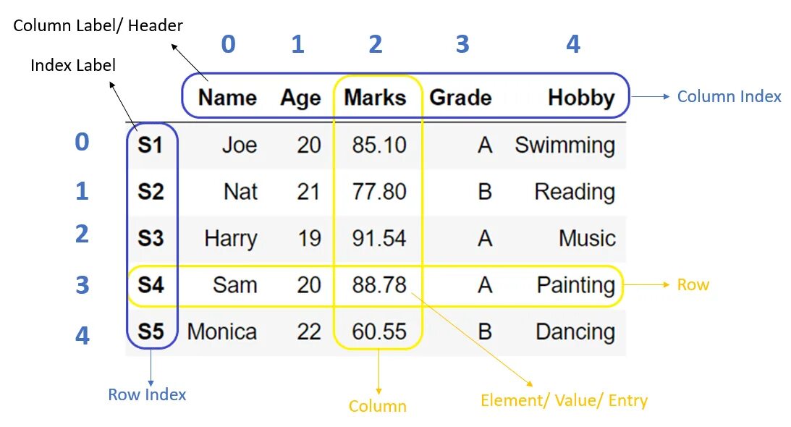Click the marks value 88.78
Image resolution: width=791 pixels, height=427 pixels.
click(379, 284)
